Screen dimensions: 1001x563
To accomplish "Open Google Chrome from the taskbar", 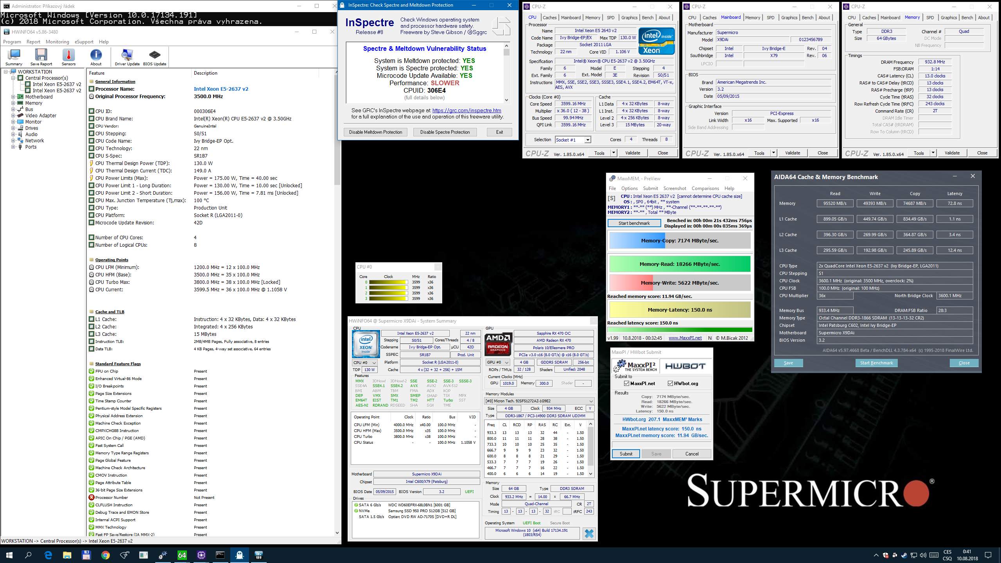I will [x=105, y=555].
